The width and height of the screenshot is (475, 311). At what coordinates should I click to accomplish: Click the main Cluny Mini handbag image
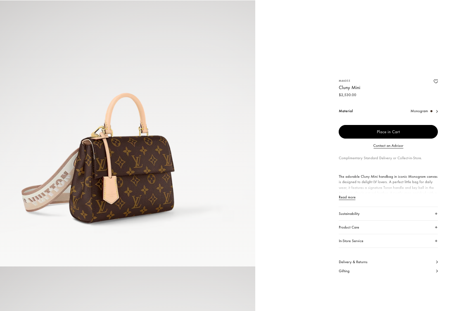coord(128,133)
